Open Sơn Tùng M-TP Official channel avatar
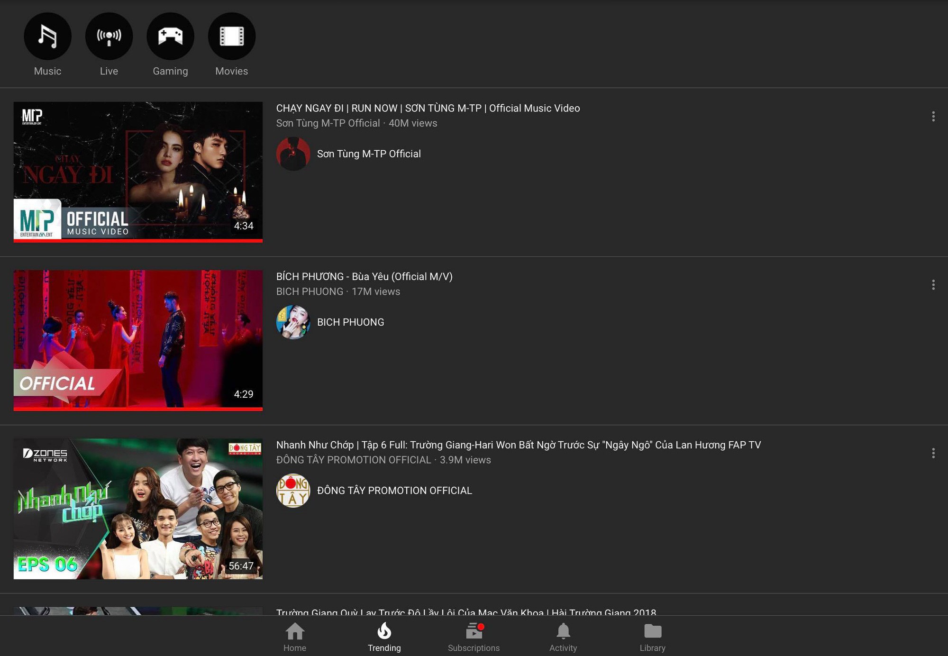 (x=293, y=154)
